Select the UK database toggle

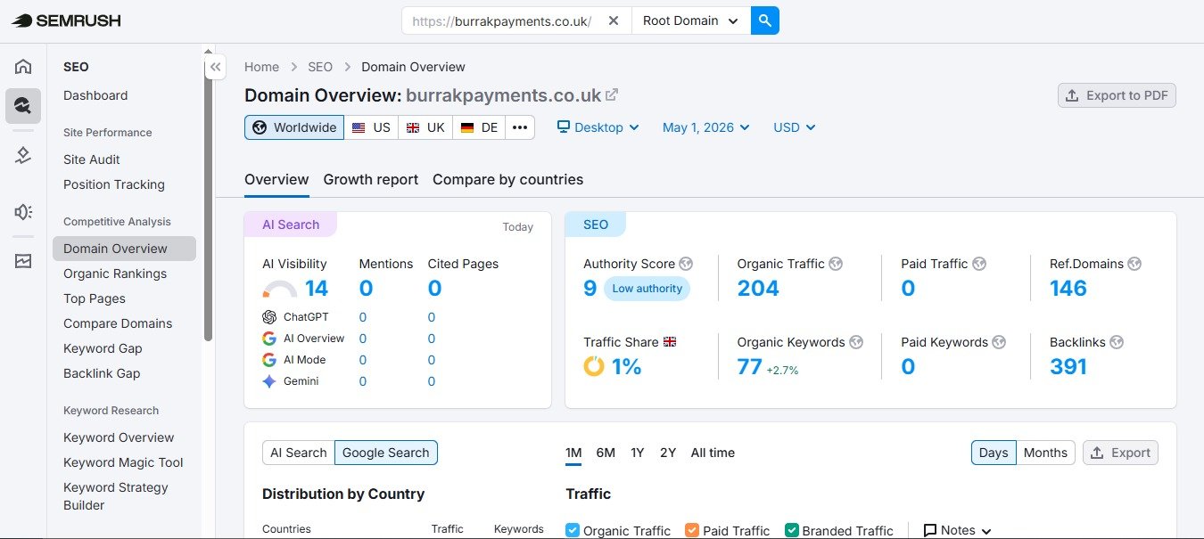point(425,127)
